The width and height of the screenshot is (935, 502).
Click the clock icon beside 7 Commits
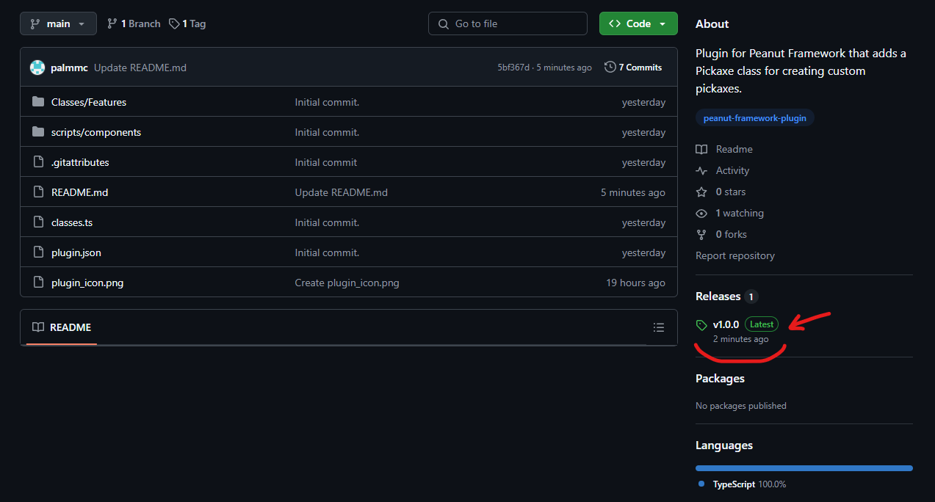(610, 68)
